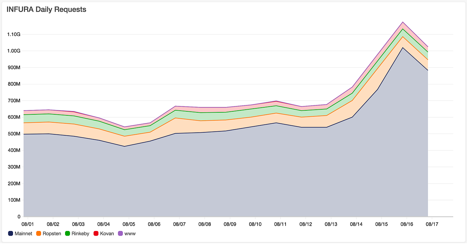The height and width of the screenshot is (244, 467).
Task: Click the Rinkeby legend label
Action: (80, 234)
